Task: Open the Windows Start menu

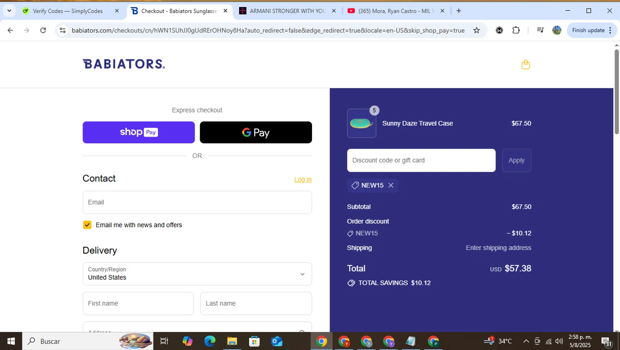Action: [11, 341]
